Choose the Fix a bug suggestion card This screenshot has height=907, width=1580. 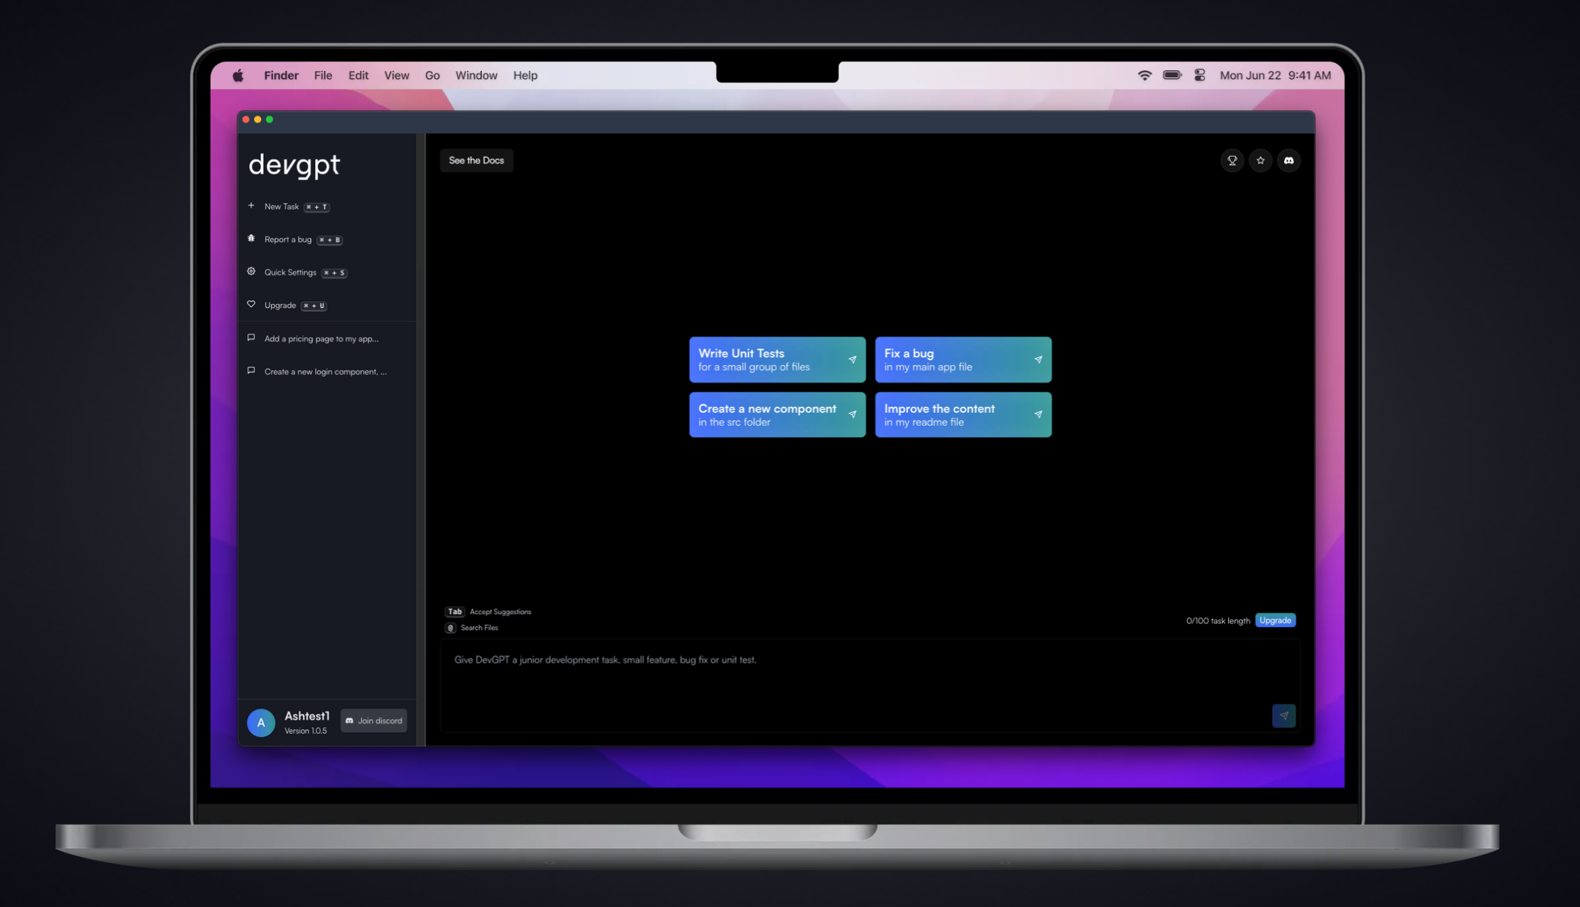(962, 359)
